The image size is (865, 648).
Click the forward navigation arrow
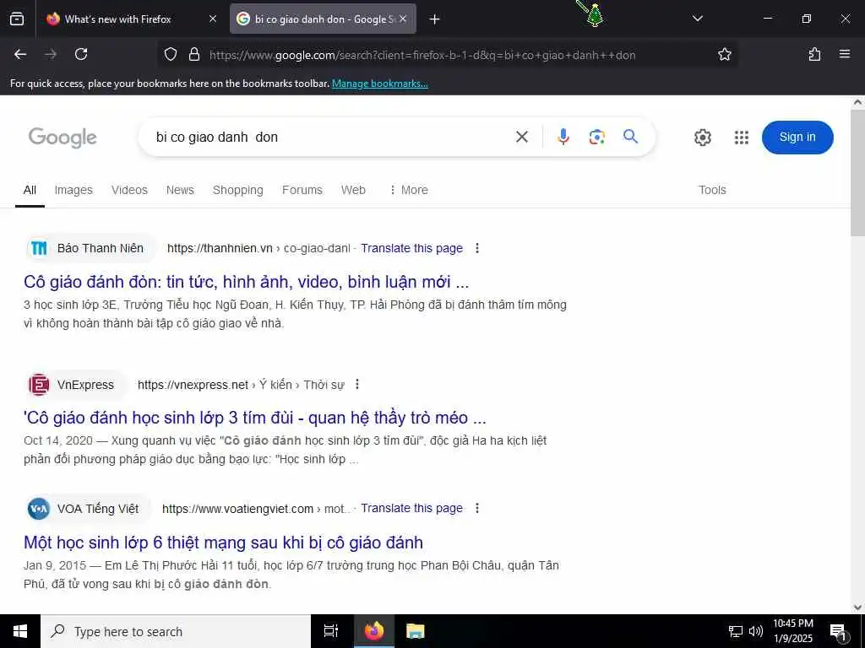click(x=51, y=54)
